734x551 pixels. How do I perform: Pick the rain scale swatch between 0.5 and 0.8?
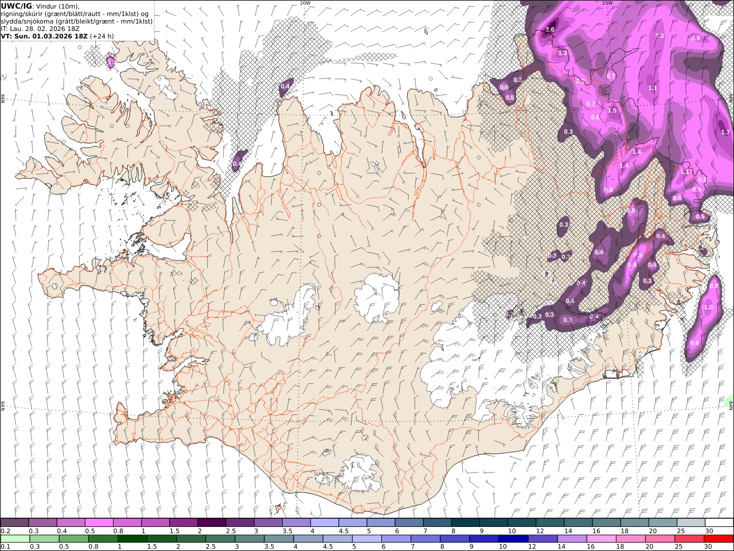tap(74, 538)
